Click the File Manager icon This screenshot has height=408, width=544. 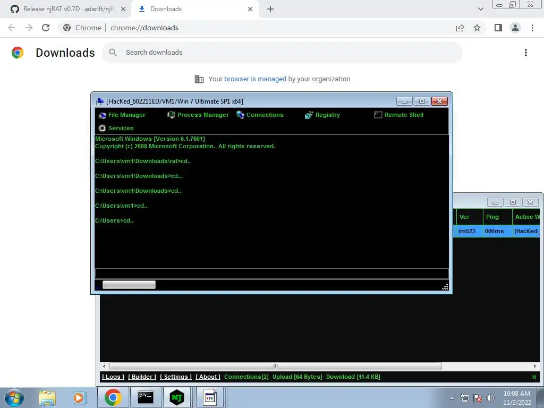point(103,115)
